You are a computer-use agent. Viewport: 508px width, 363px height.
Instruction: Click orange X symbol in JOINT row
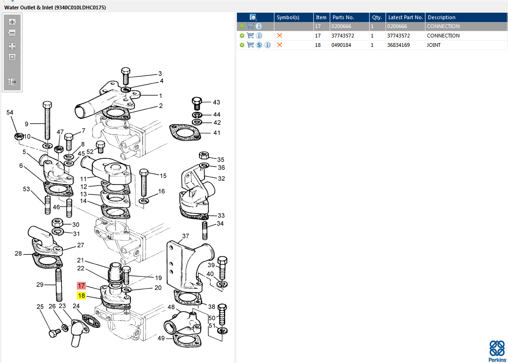pos(280,45)
